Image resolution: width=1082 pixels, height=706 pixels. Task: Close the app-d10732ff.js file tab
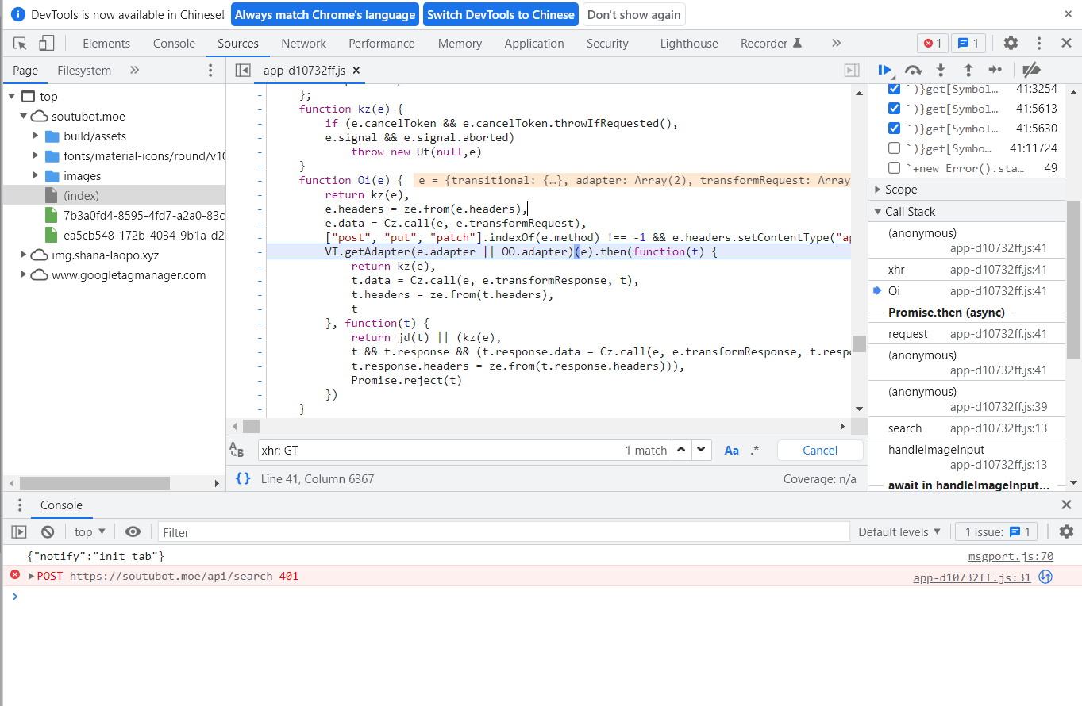coord(356,71)
